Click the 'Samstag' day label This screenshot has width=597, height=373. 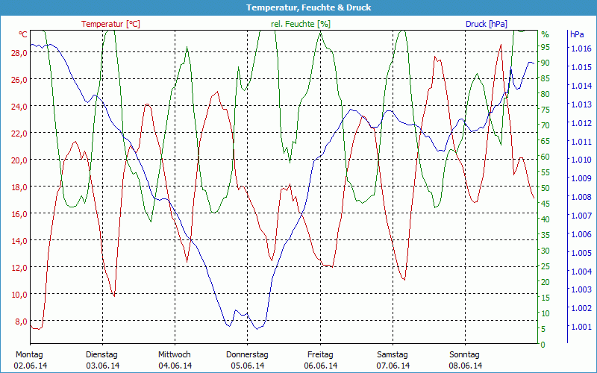393,354
